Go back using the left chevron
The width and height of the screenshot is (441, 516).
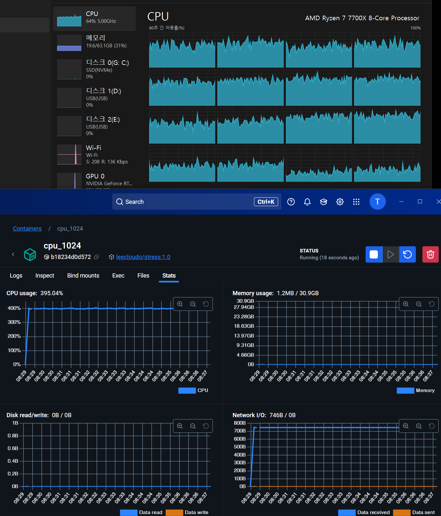coord(13,254)
